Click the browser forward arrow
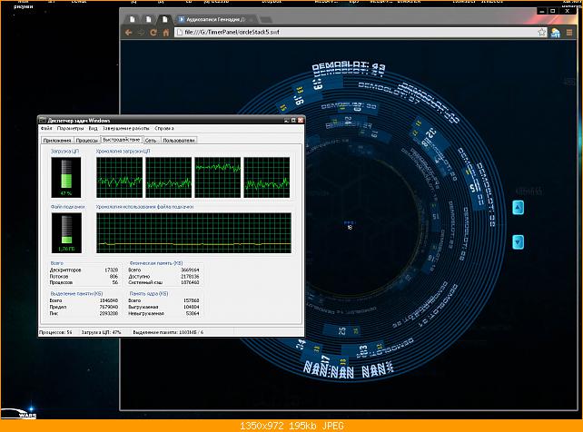The image size is (583, 432). [141, 33]
